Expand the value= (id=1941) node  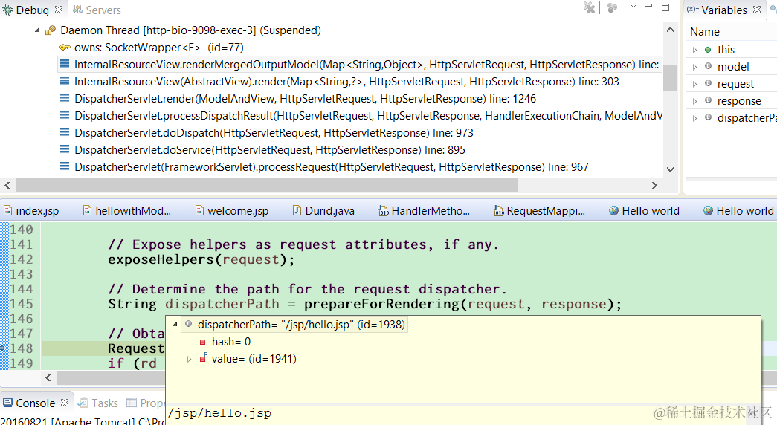tap(189, 359)
